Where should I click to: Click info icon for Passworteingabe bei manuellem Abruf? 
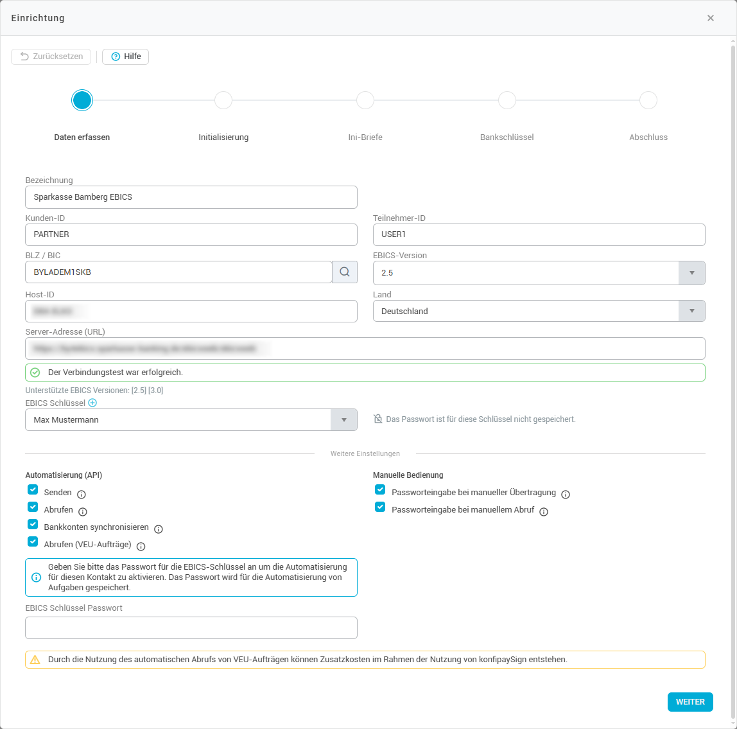click(544, 511)
